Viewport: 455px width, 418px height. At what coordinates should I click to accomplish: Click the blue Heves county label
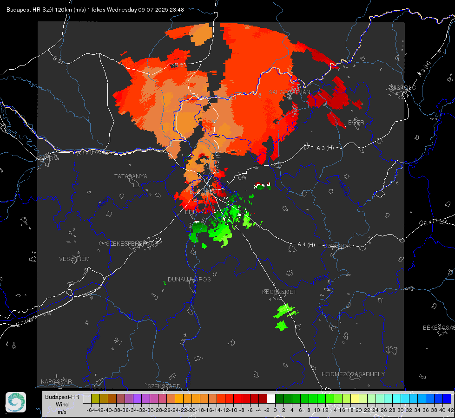coord(343,189)
